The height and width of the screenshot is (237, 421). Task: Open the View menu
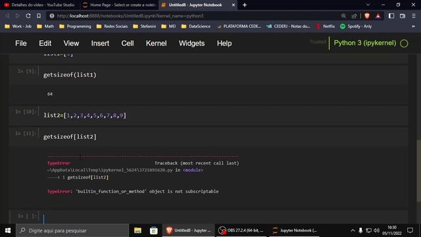(71, 43)
